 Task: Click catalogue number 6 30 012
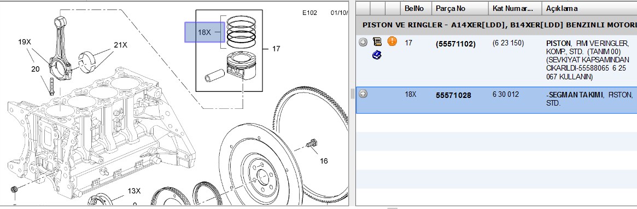(505, 94)
